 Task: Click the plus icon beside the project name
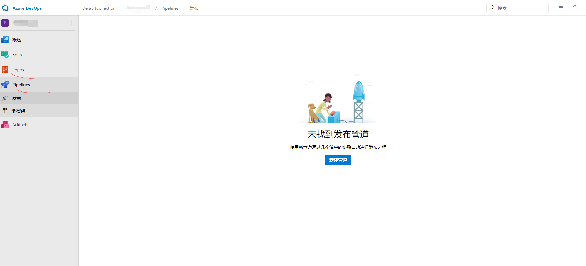pos(71,23)
